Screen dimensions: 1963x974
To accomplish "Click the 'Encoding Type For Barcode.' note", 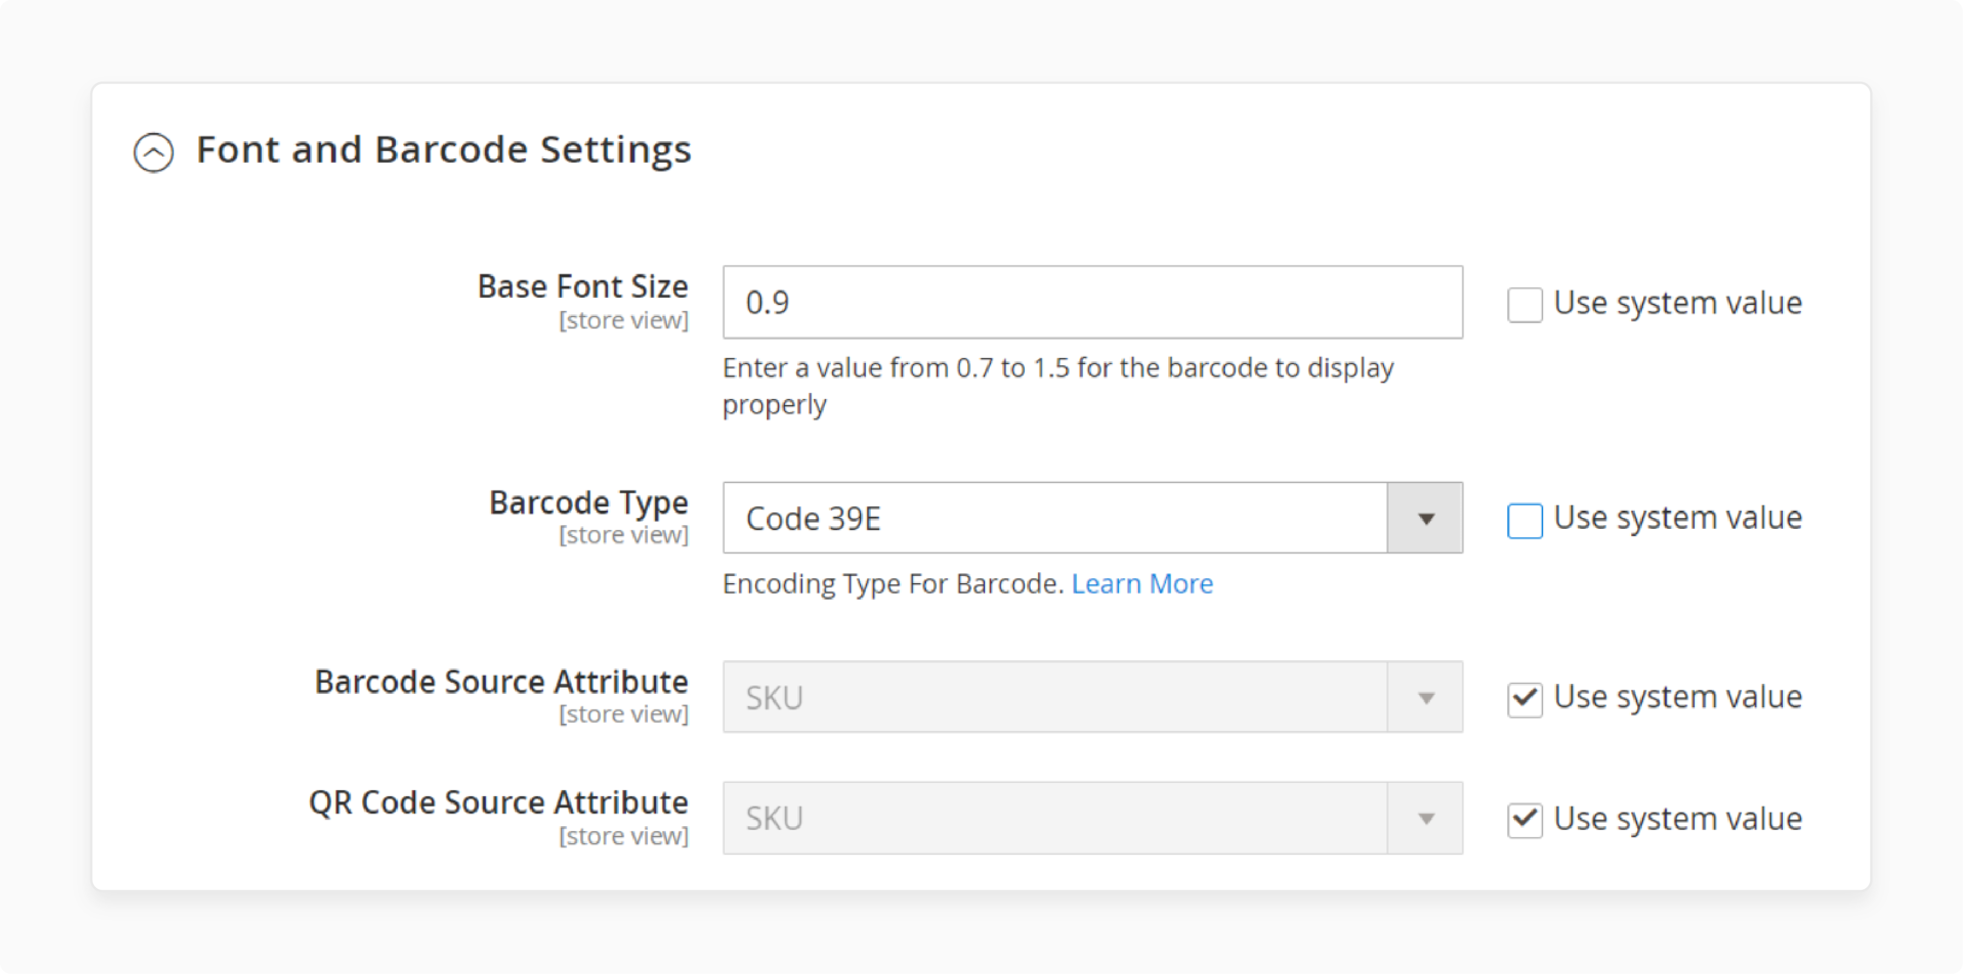I will 892,584.
